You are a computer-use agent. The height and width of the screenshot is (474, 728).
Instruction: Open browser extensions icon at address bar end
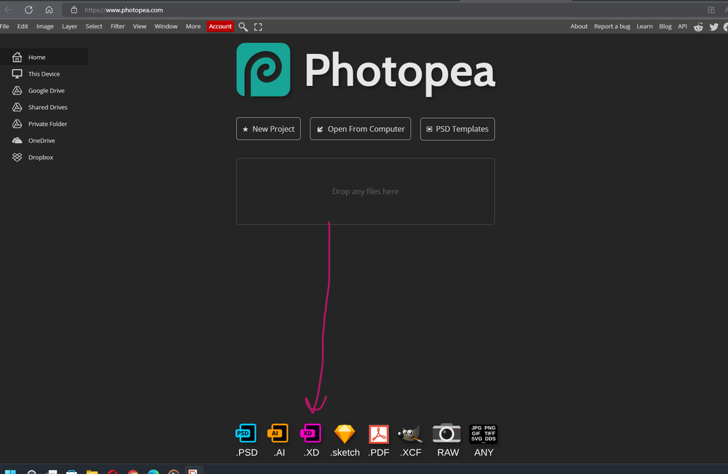tap(711, 9)
